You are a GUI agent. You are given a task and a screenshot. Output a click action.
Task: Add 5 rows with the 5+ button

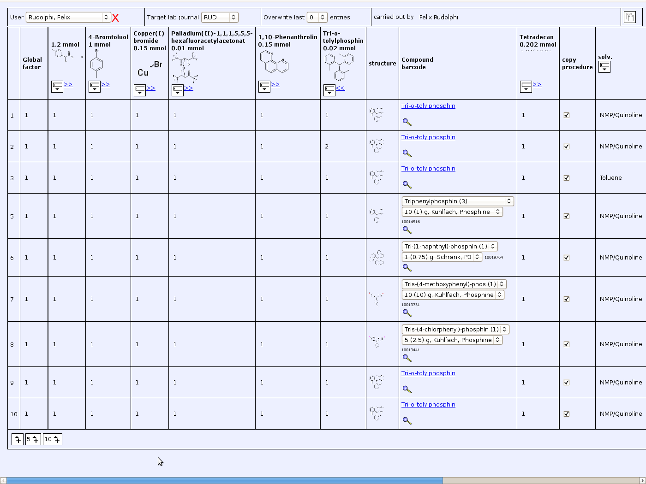coord(33,439)
